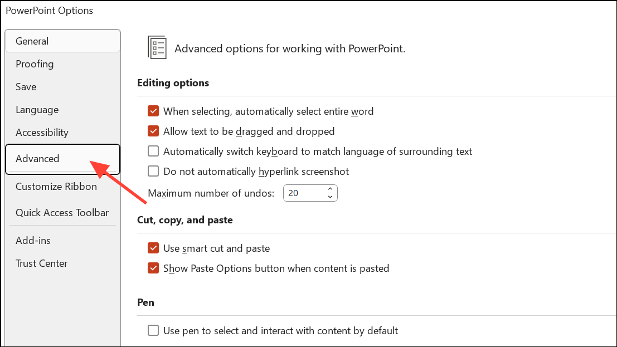
Task: Toggle Show Paste Options button checkbox
Action: point(153,268)
